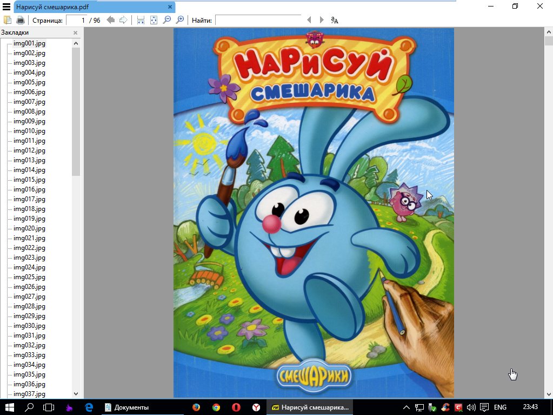This screenshot has width=553, height=415.
Task: Click the page number input field
Action: [x=77, y=20]
